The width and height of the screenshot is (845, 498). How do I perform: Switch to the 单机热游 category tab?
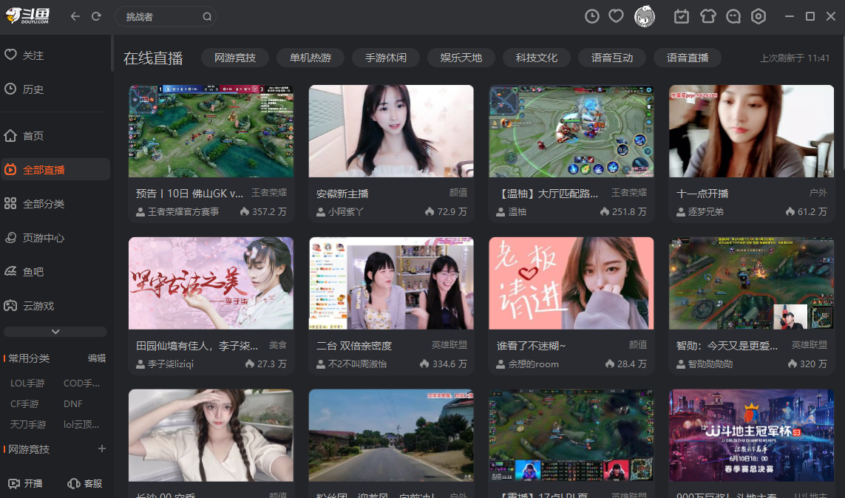pyautogui.click(x=310, y=57)
